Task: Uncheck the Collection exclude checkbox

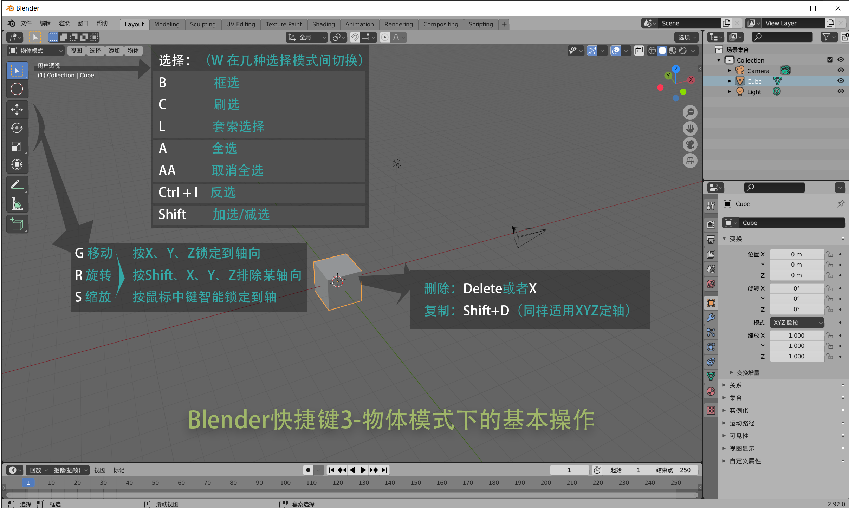Action: pos(830,60)
